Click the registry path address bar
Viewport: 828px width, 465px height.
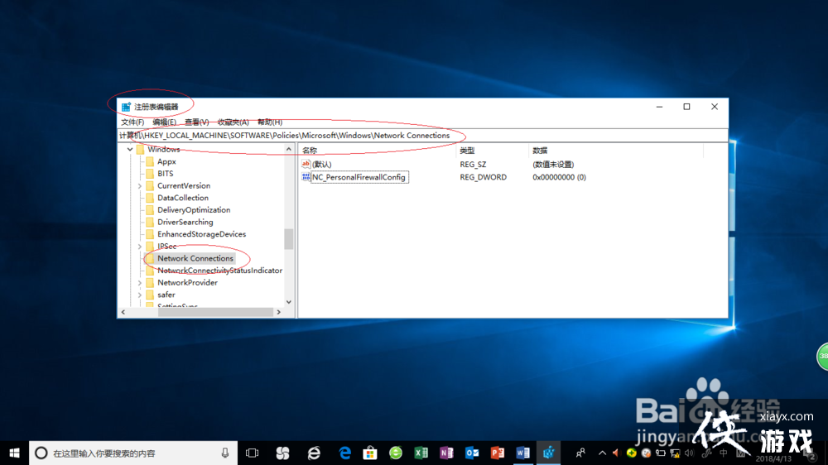[x=422, y=136]
